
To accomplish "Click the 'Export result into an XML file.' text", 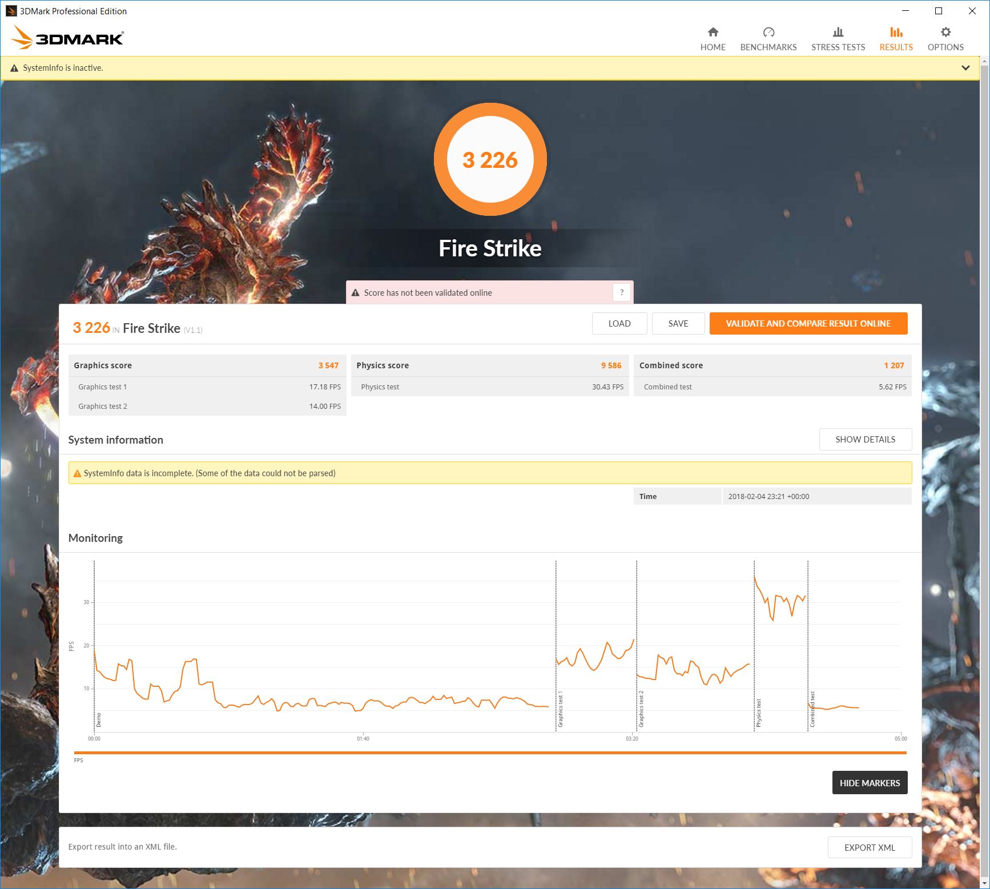I will (122, 847).
